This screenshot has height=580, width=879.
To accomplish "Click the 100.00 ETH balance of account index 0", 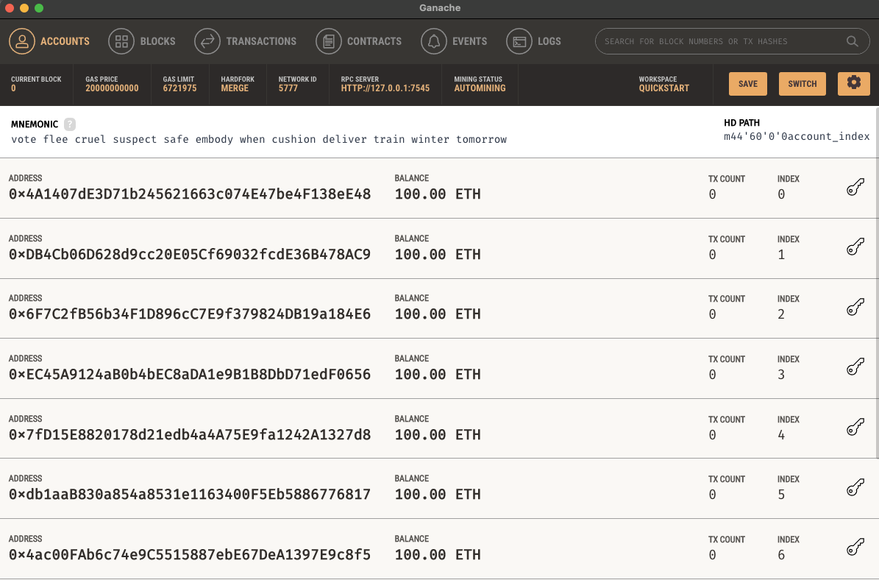I will [437, 194].
